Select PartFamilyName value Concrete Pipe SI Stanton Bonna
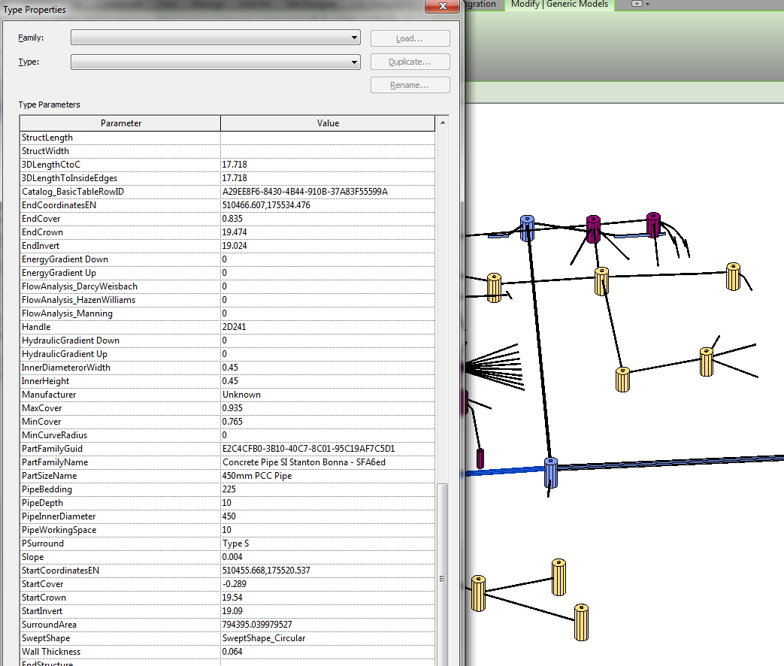This screenshot has width=784, height=666. (304, 462)
